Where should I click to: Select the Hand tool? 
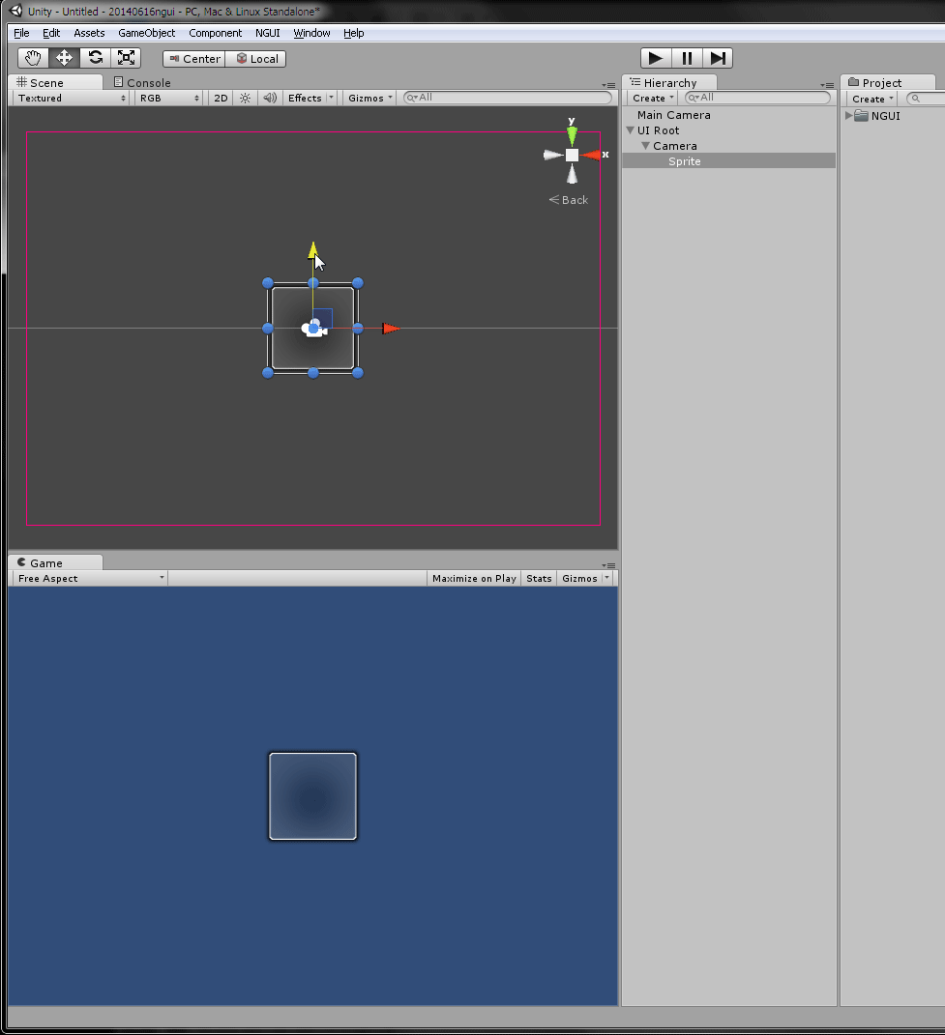pyautogui.click(x=33, y=58)
